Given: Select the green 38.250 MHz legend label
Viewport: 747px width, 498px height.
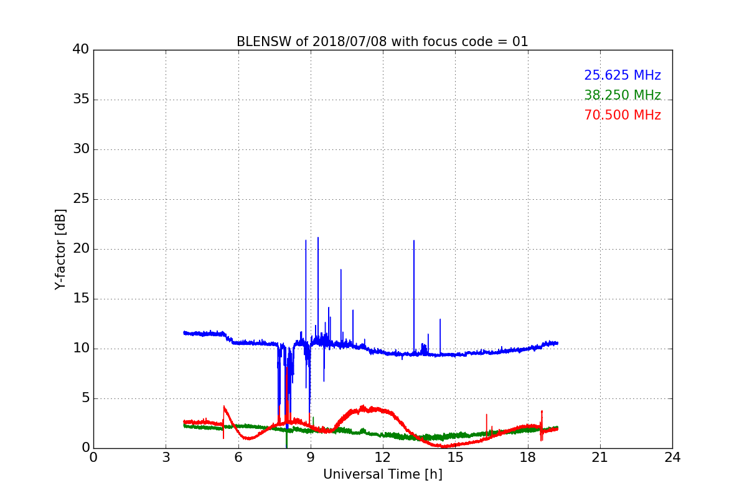Looking at the screenshot, I should [622, 95].
